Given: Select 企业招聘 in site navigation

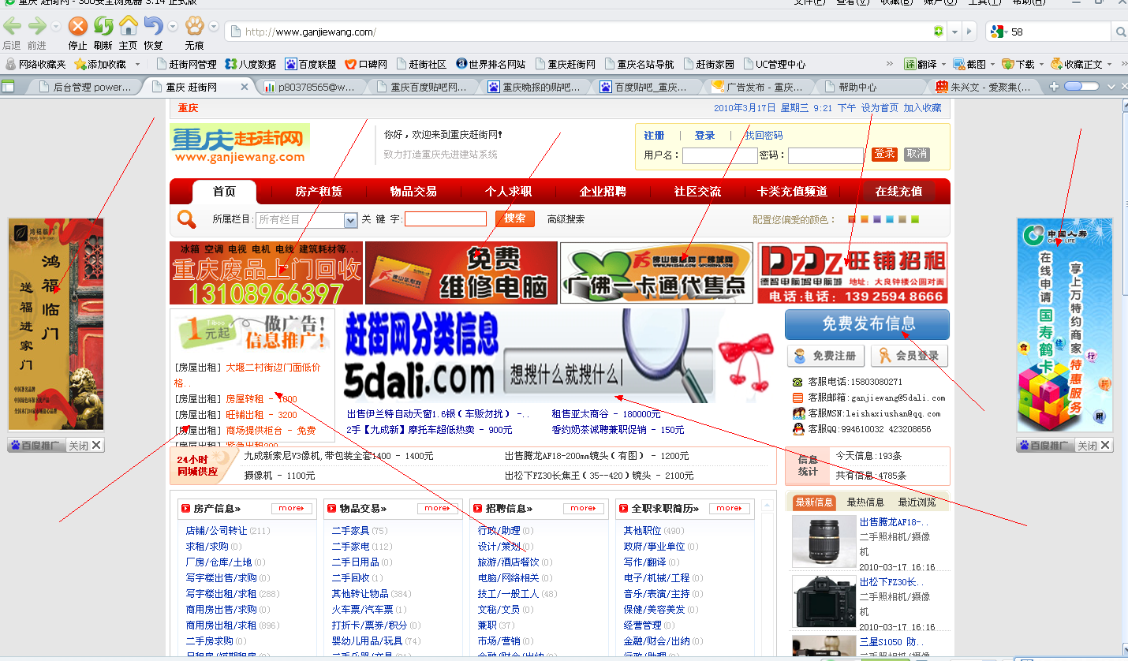Looking at the screenshot, I should tap(603, 192).
